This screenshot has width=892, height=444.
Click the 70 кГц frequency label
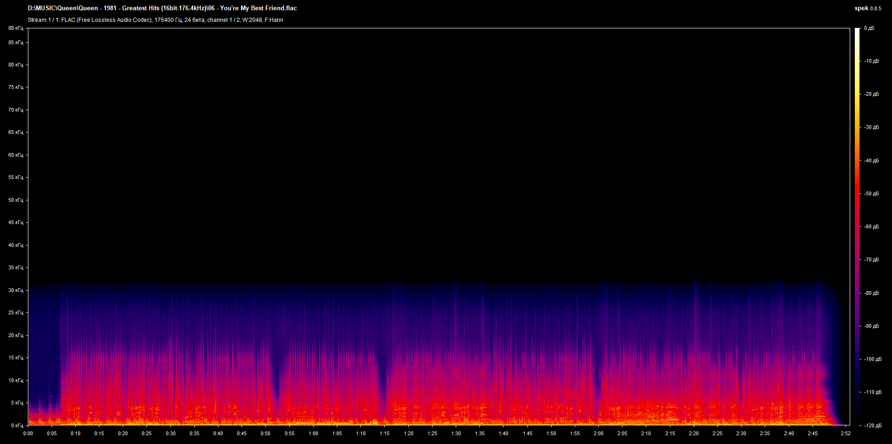point(15,110)
